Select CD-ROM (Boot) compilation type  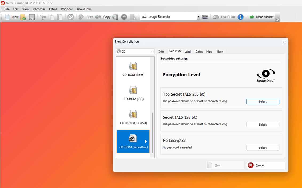coord(133,69)
